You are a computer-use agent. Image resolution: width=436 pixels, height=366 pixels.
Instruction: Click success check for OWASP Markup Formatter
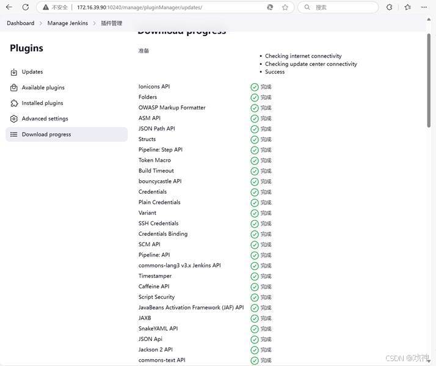255,108
